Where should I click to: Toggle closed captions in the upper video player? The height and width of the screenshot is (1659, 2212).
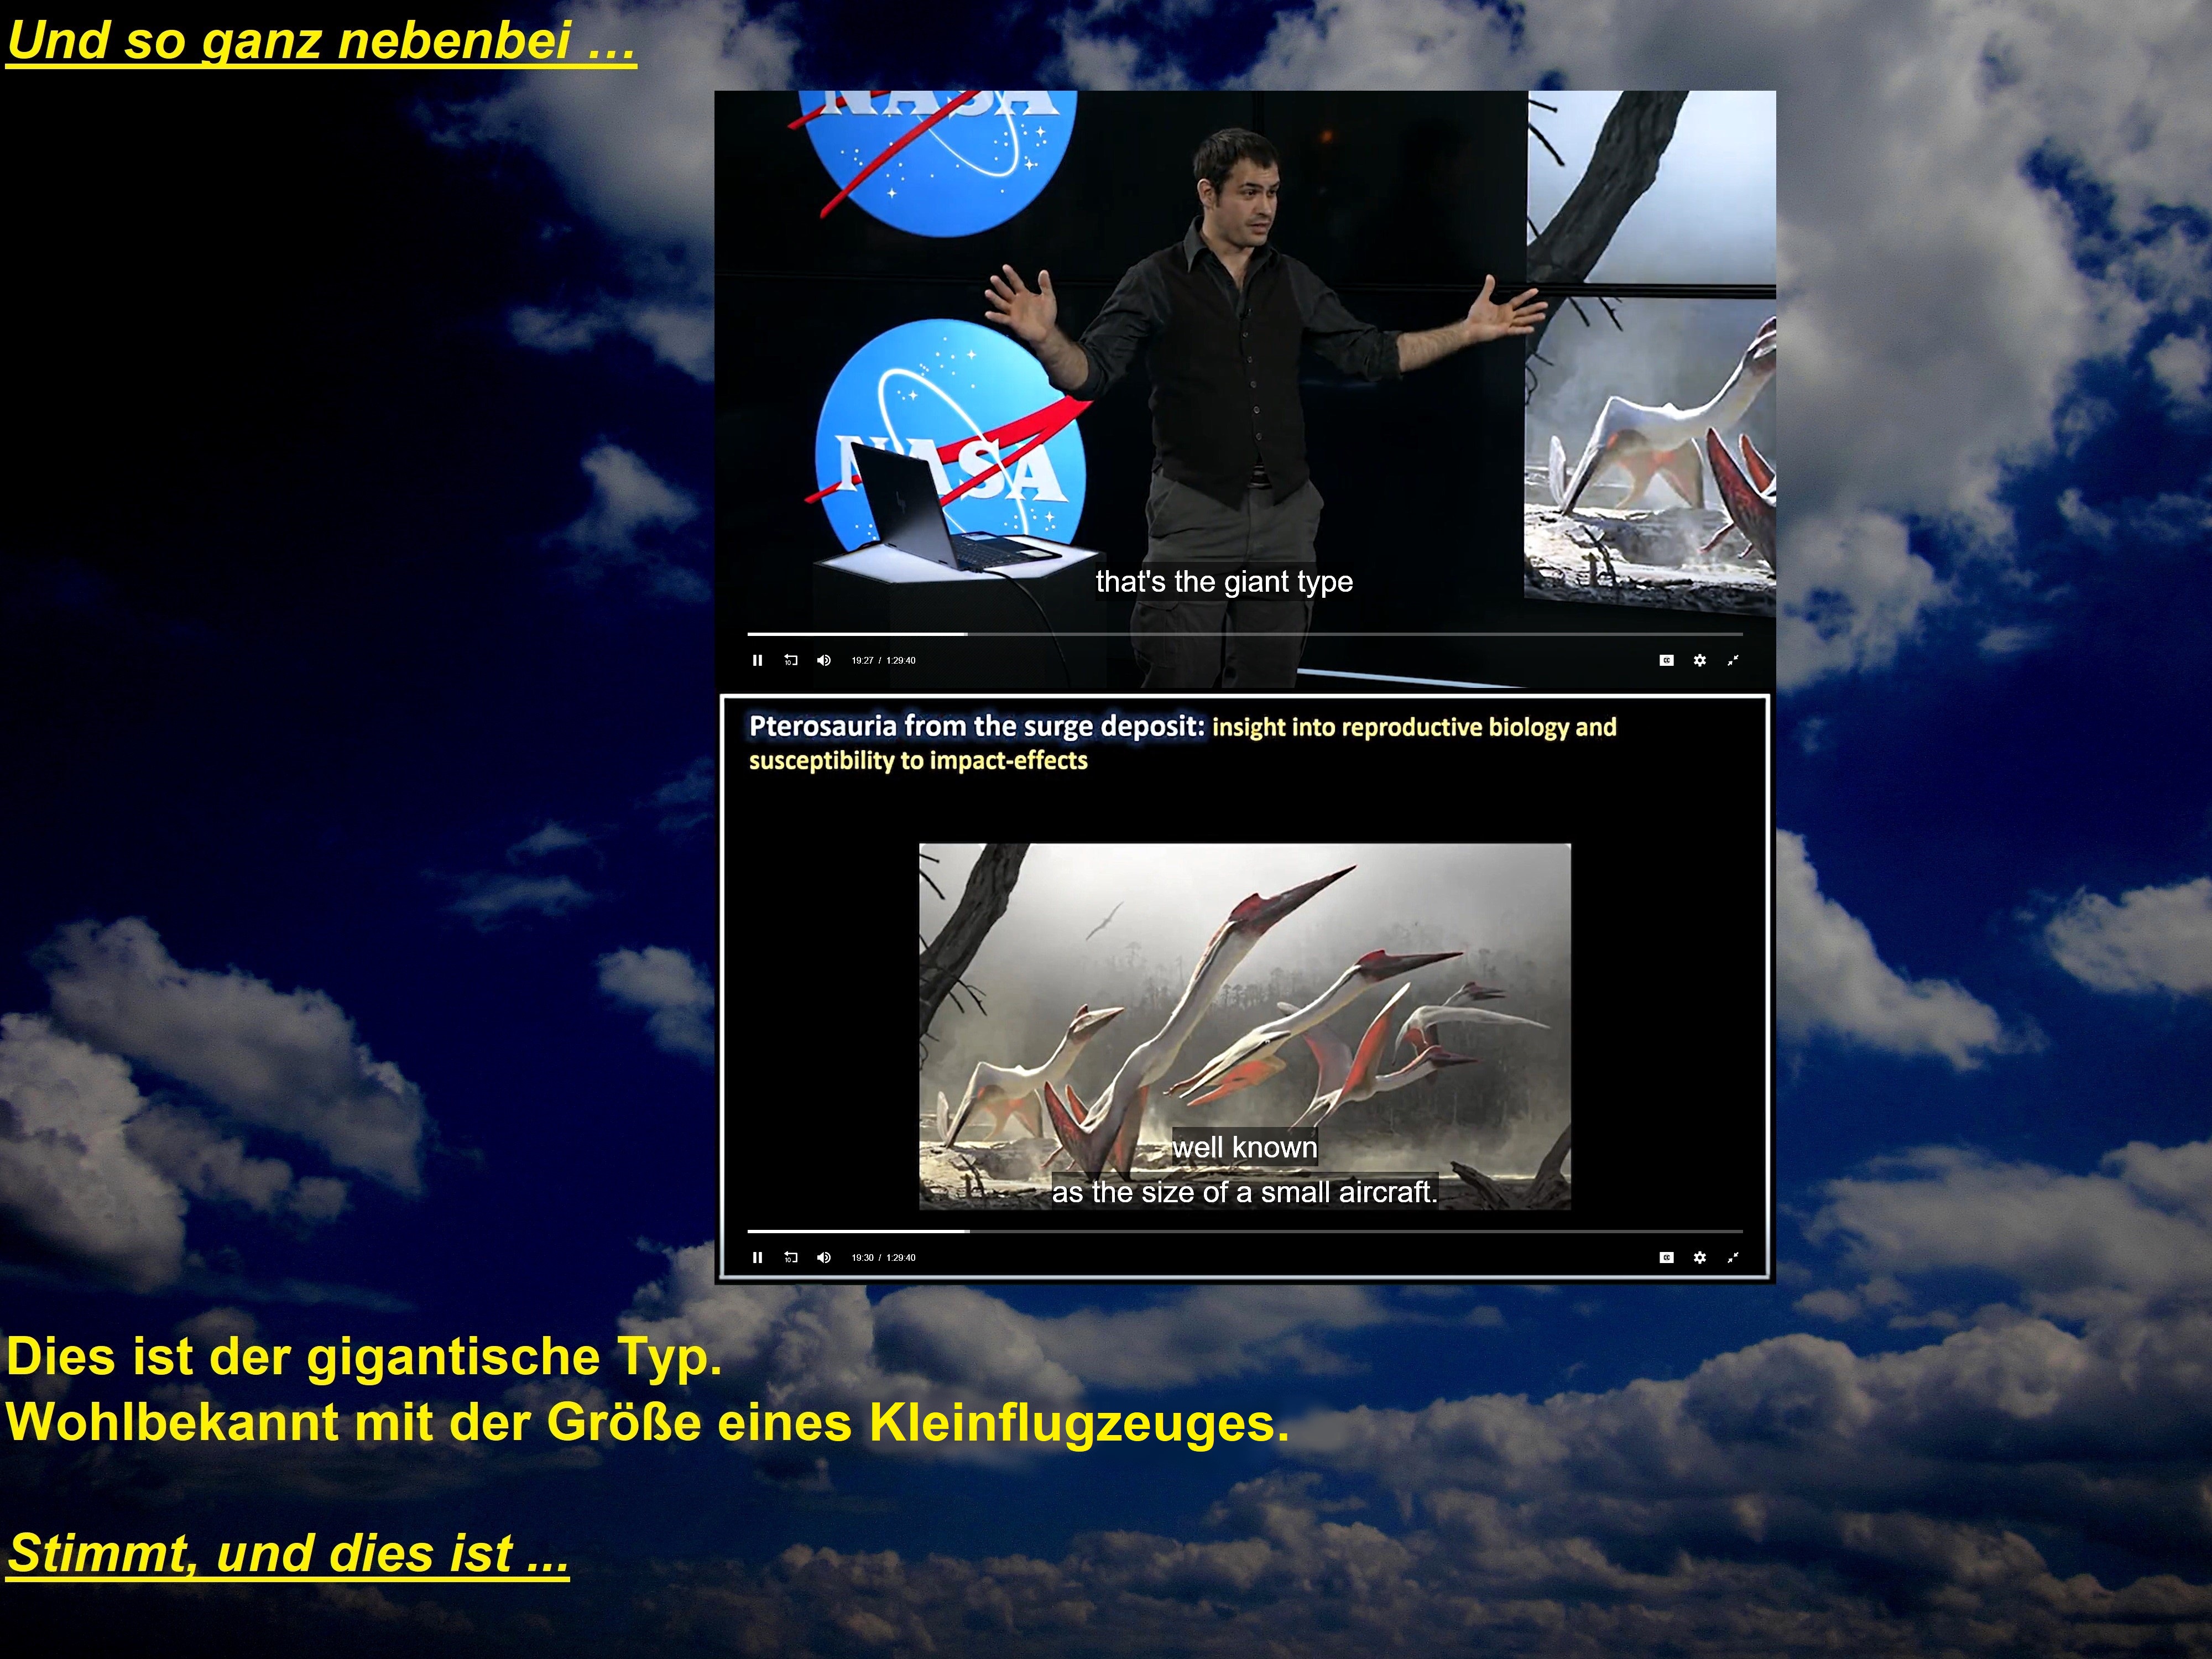1666,660
